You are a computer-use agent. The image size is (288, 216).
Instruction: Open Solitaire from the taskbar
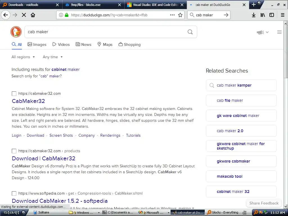(x=42, y=213)
